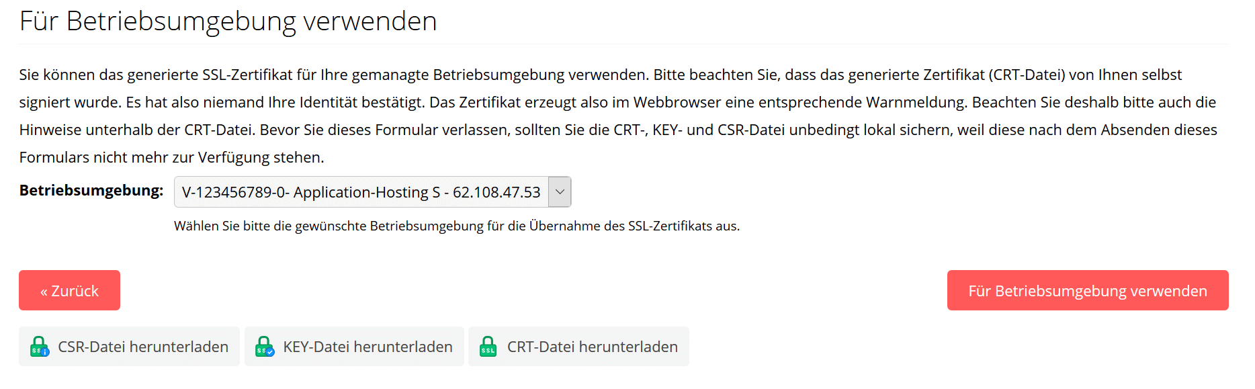Click the Für Betriebsumgebung verwenden page heading

tap(228, 21)
